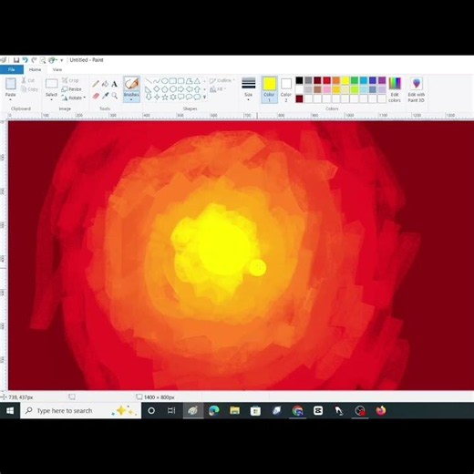Open the shape Fill dropdown
This screenshot has width=474, height=474.
pyautogui.click(x=218, y=89)
